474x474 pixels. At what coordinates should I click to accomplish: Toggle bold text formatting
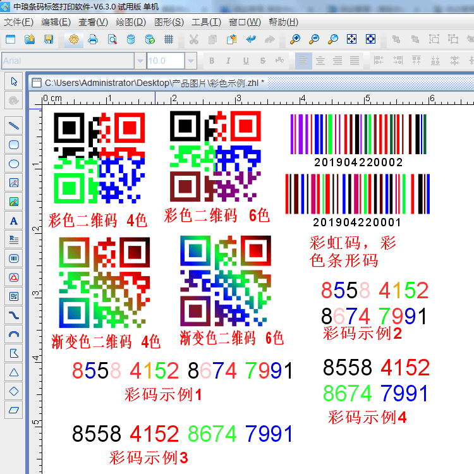(212, 61)
